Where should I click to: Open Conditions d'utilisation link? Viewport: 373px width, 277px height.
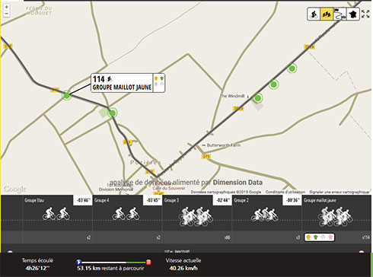[x=285, y=192]
